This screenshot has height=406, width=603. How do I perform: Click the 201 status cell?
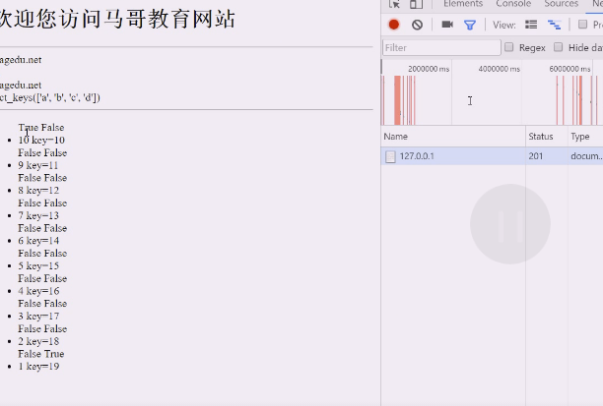536,156
